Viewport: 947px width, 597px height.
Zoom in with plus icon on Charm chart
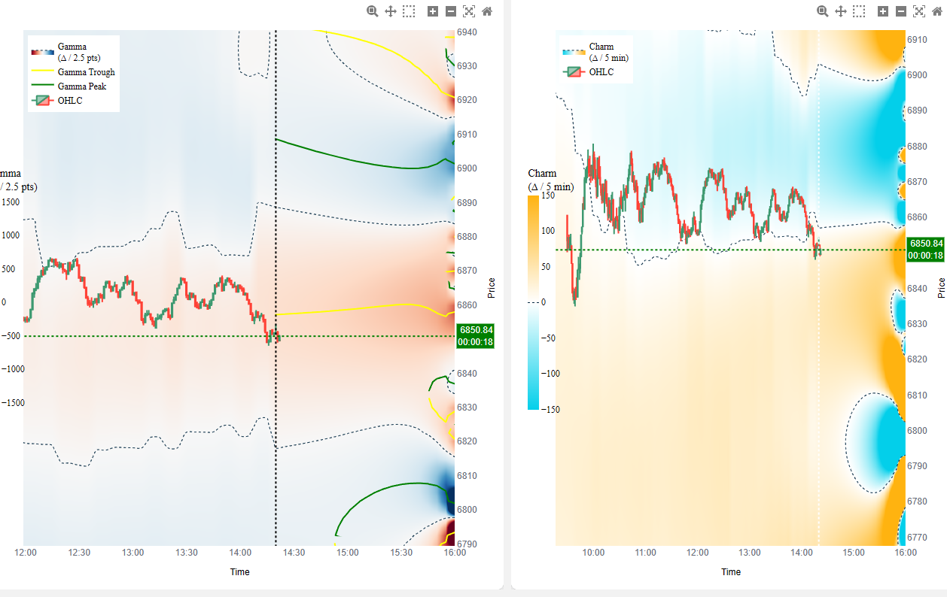[883, 11]
